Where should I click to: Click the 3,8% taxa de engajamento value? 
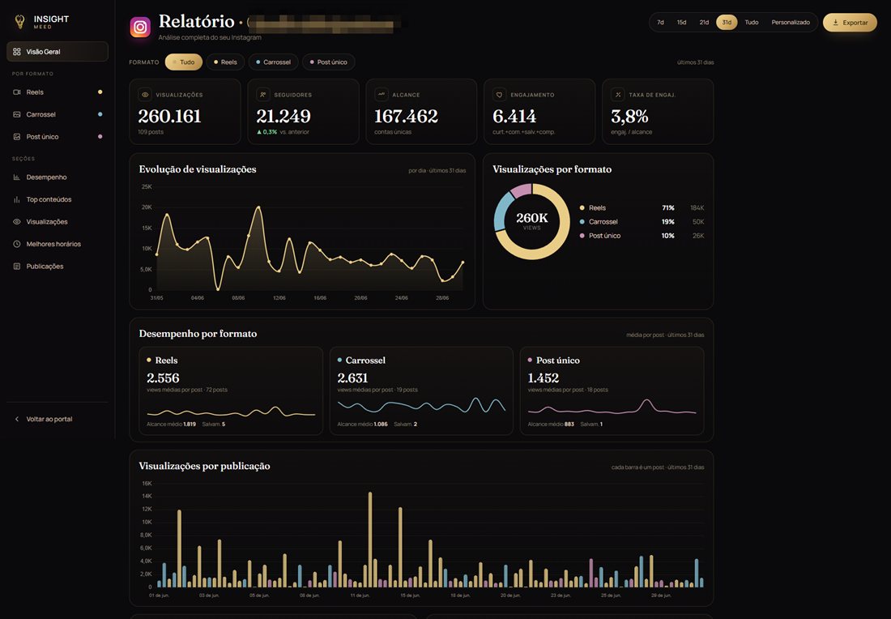click(x=629, y=116)
